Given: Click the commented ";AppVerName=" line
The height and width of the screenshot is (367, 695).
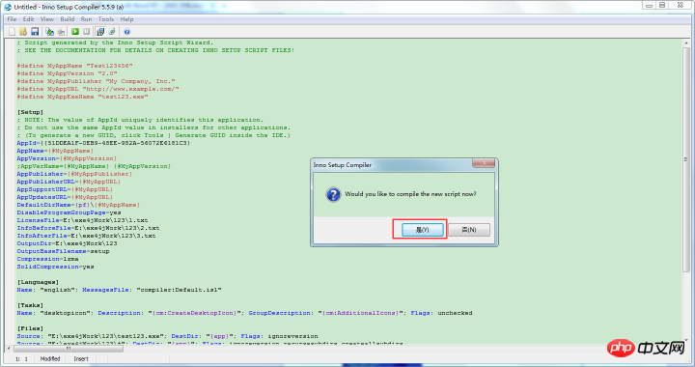Looking at the screenshot, I should [x=94, y=166].
